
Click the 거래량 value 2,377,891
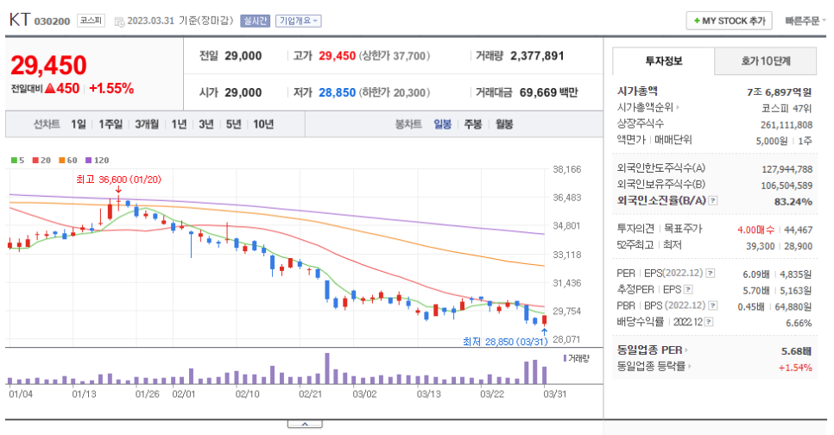[x=537, y=56]
